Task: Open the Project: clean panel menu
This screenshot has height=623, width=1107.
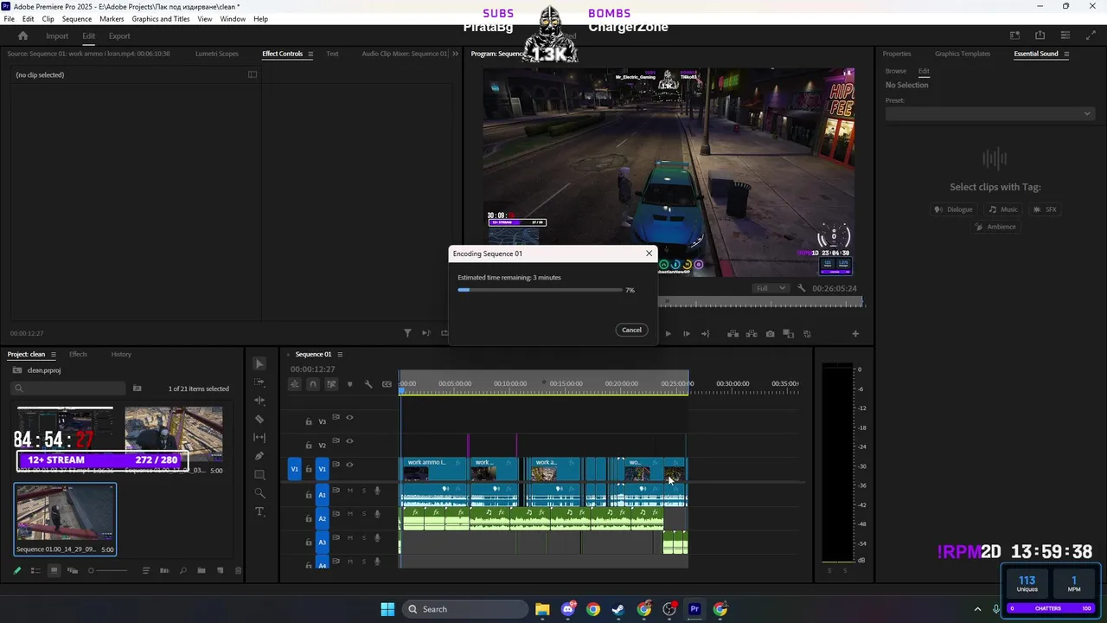Action: [x=54, y=354]
